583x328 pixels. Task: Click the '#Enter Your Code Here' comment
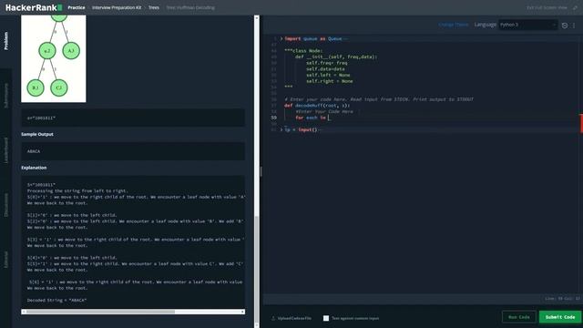324,111
